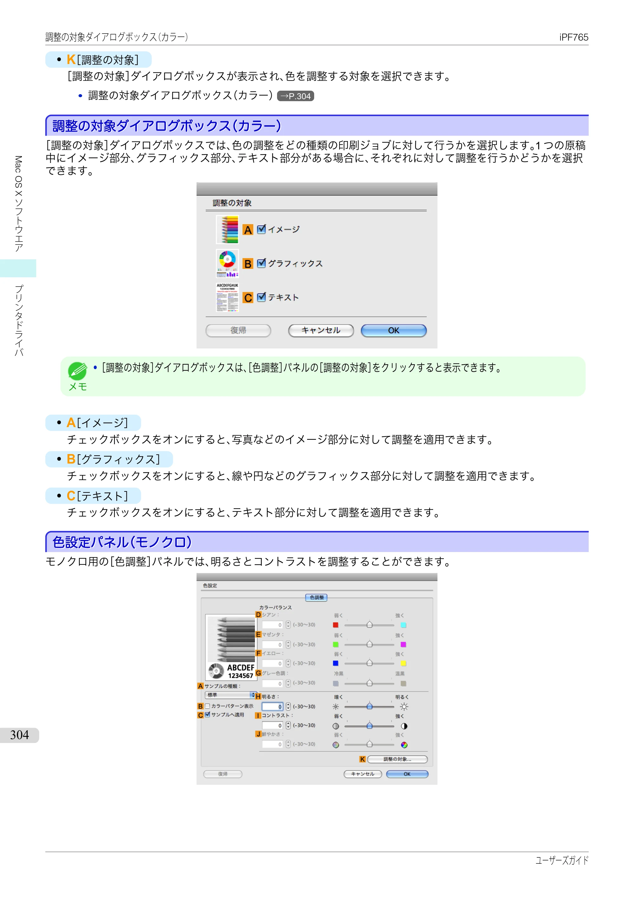The width and height of the screenshot is (634, 897).
Task: Open the 調整の対象... button
Action: click(x=397, y=759)
